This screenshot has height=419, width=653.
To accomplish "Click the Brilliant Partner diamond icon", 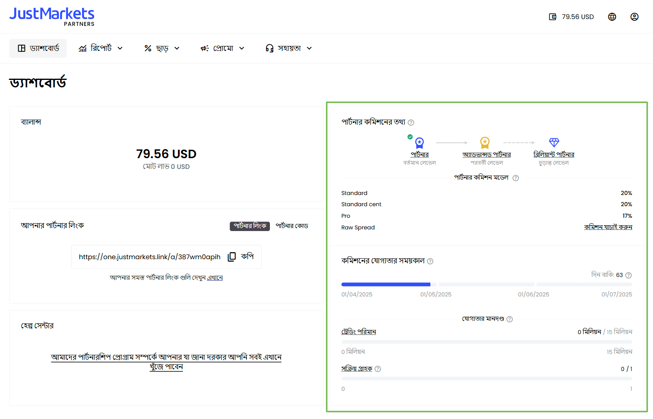I will pos(554,142).
